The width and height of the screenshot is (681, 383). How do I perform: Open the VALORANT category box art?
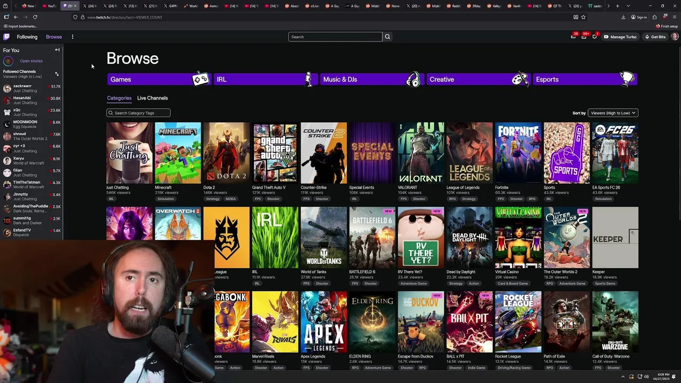tap(421, 153)
